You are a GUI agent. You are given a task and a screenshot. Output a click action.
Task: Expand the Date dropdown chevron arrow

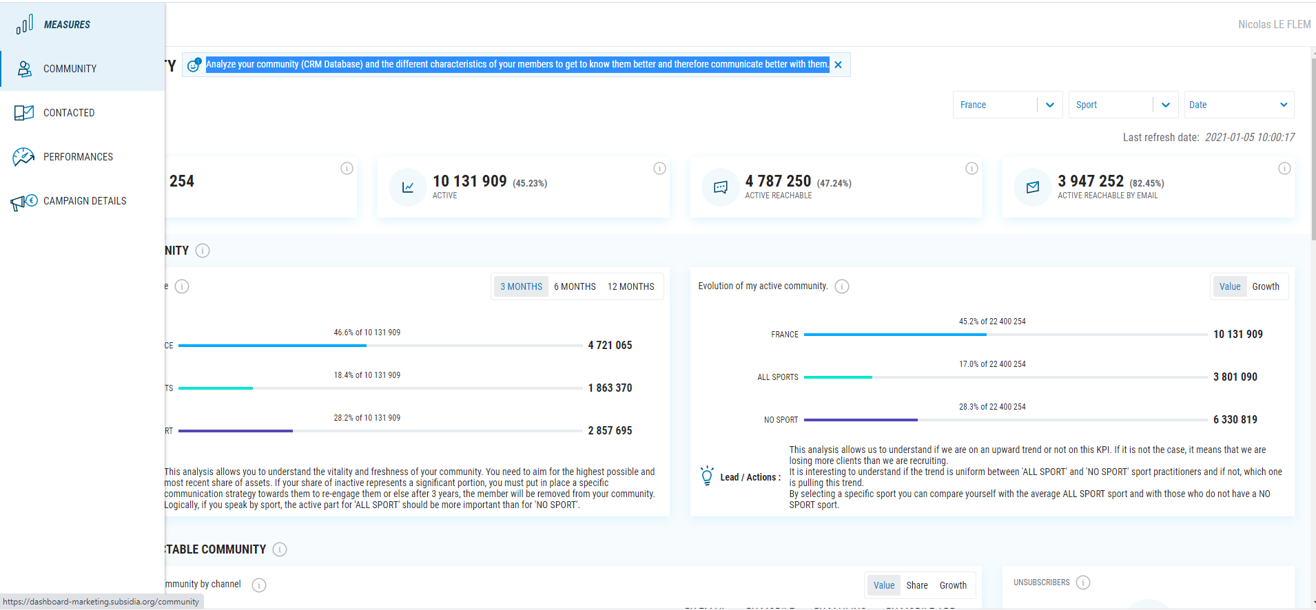pos(1284,105)
